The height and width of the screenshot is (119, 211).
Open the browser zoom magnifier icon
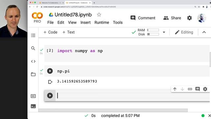coord(195,7)
